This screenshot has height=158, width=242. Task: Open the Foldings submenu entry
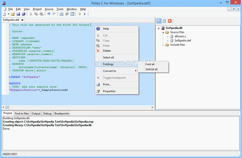(x=117, y=64)
